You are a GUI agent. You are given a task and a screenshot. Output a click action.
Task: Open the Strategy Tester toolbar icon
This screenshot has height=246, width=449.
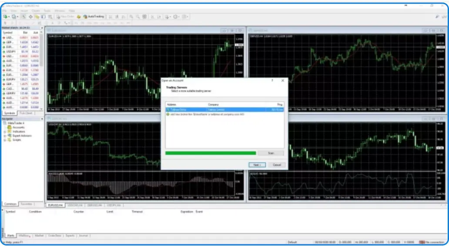click(50, 17)
